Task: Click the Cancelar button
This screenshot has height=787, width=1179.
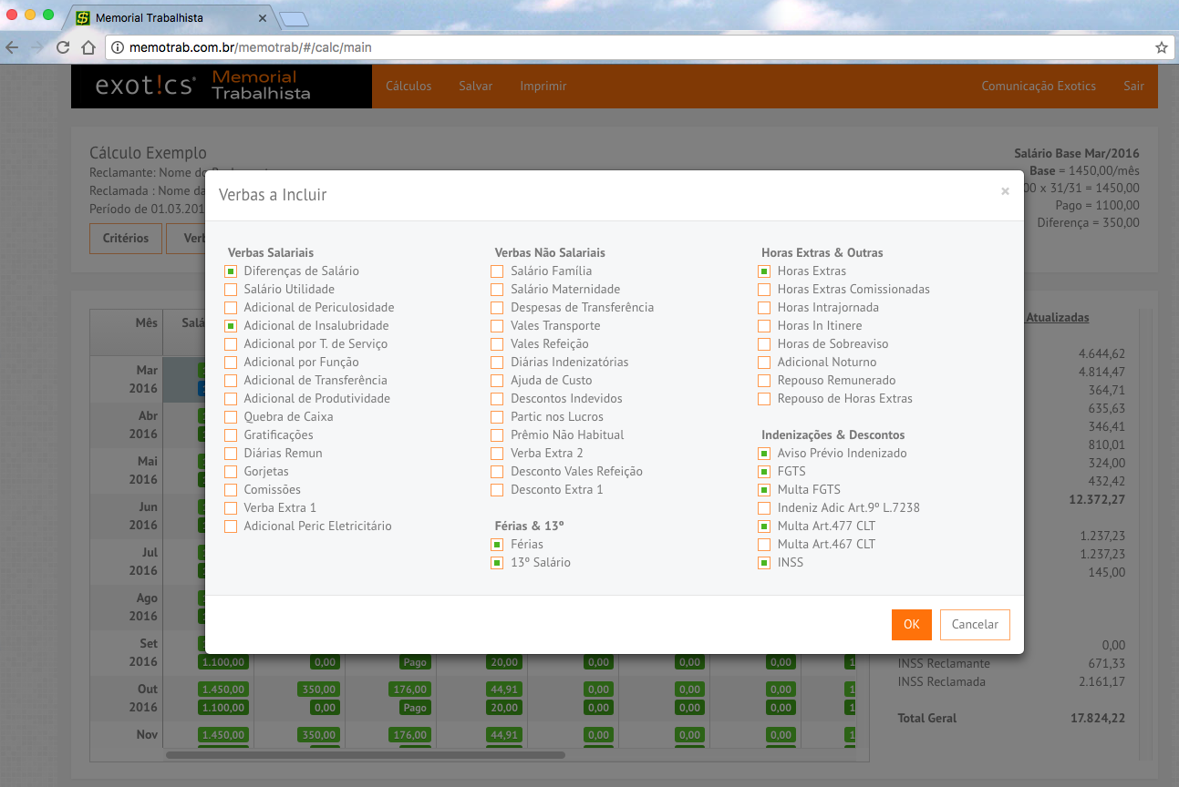Action: (974, 625)
